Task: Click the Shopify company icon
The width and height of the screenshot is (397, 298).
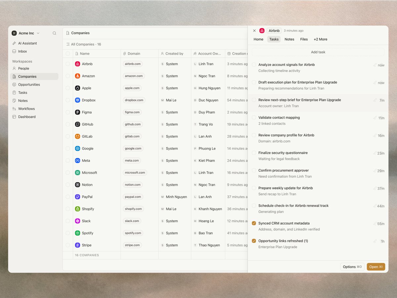Action: click(77, 209)
